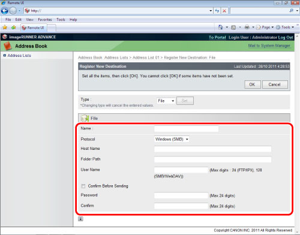Open the search provider dropdown arrow
This screenshot has height=235, width=300.
pos(297,11)
